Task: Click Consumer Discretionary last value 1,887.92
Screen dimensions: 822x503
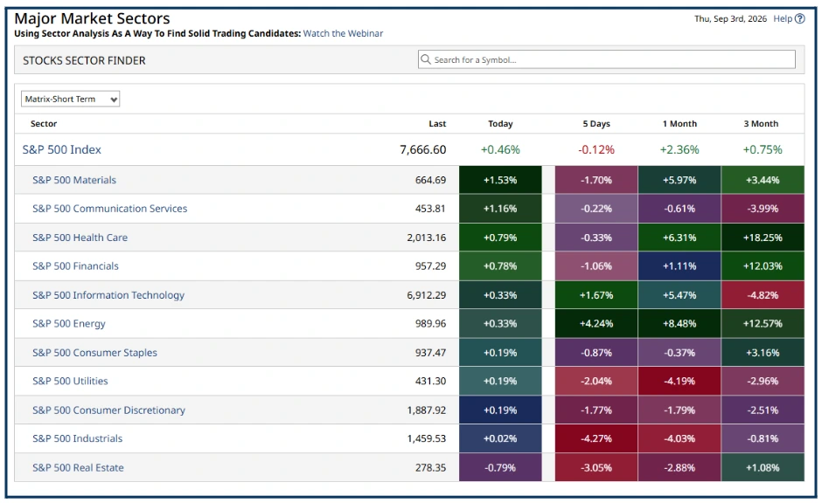Action: point(426,410)
